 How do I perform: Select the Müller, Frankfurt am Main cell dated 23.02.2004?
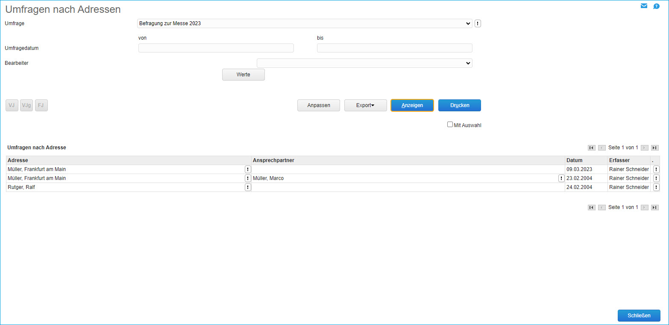pos(129,178)
